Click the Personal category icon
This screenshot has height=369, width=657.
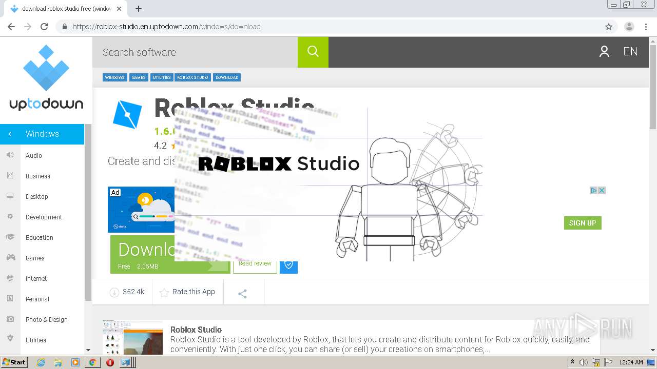[10, 299]
